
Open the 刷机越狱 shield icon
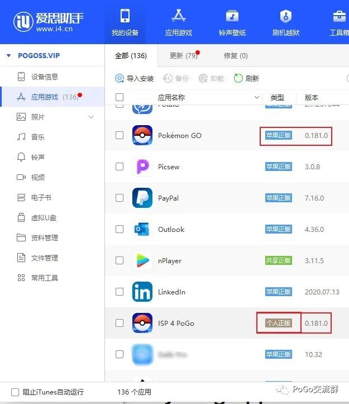[286, 22]
